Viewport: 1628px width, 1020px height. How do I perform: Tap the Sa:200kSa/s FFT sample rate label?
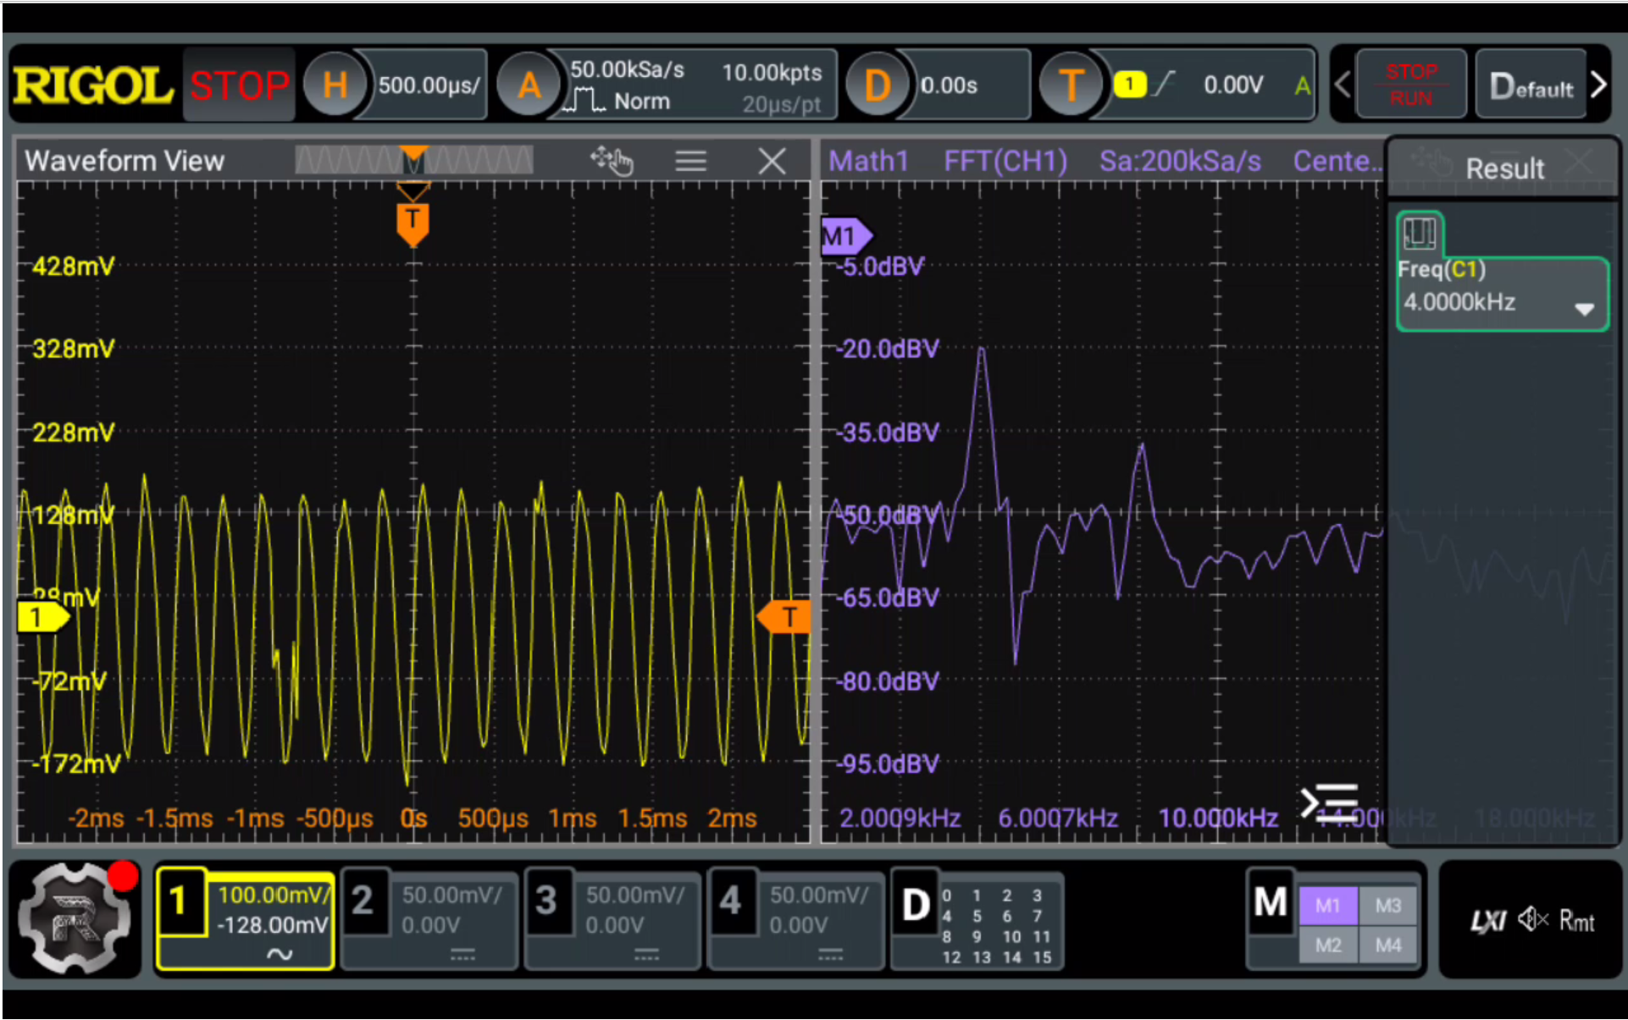[1180, 161]
